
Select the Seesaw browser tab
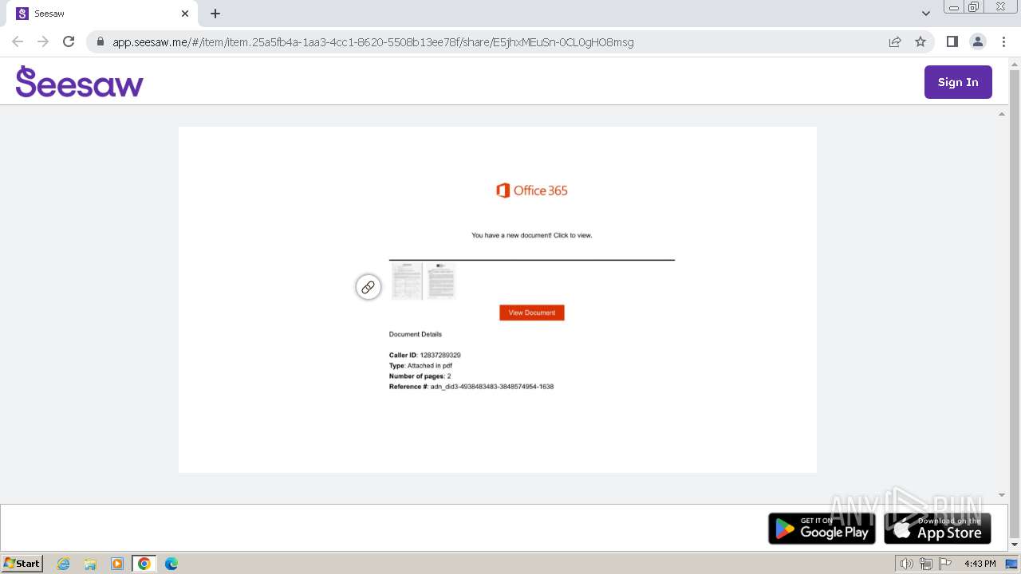(x=102, y=14)
